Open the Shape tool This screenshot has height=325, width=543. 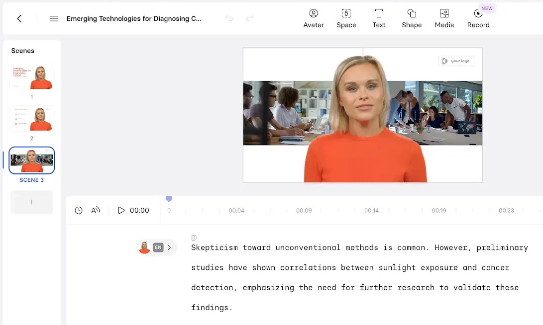click(x=412, y=18)
